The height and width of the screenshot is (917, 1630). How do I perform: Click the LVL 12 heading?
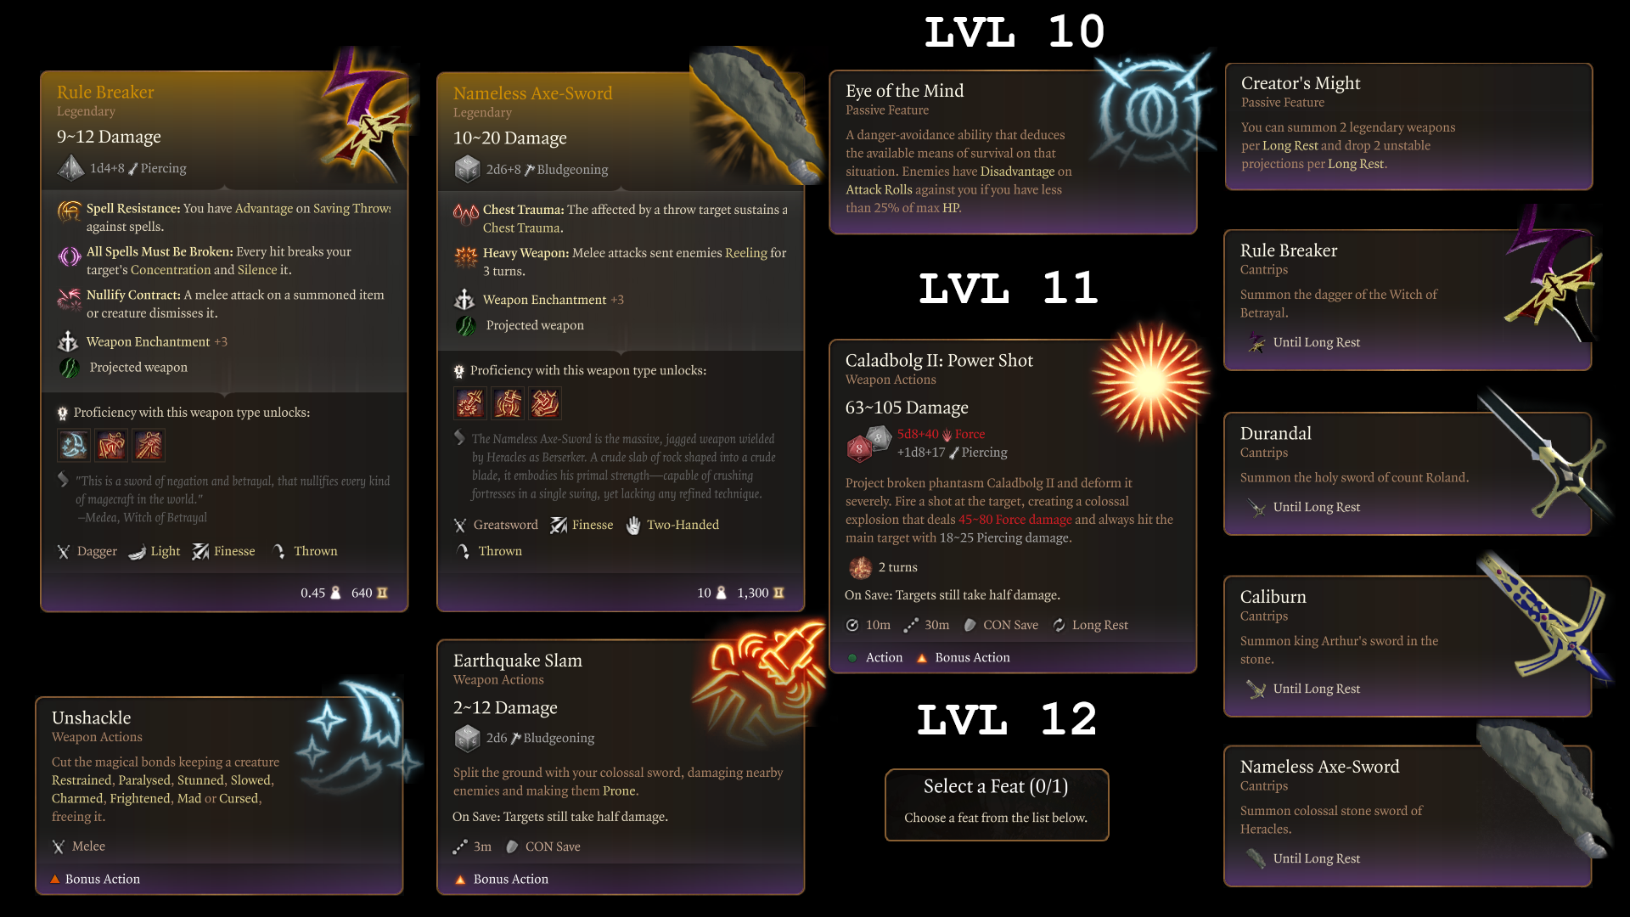tap(1008, 720)
